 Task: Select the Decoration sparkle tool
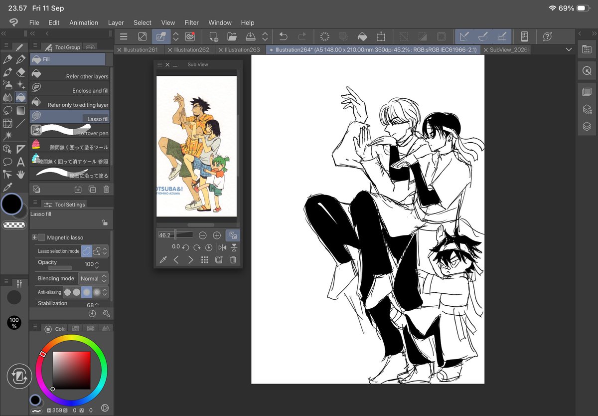point(20,84)
